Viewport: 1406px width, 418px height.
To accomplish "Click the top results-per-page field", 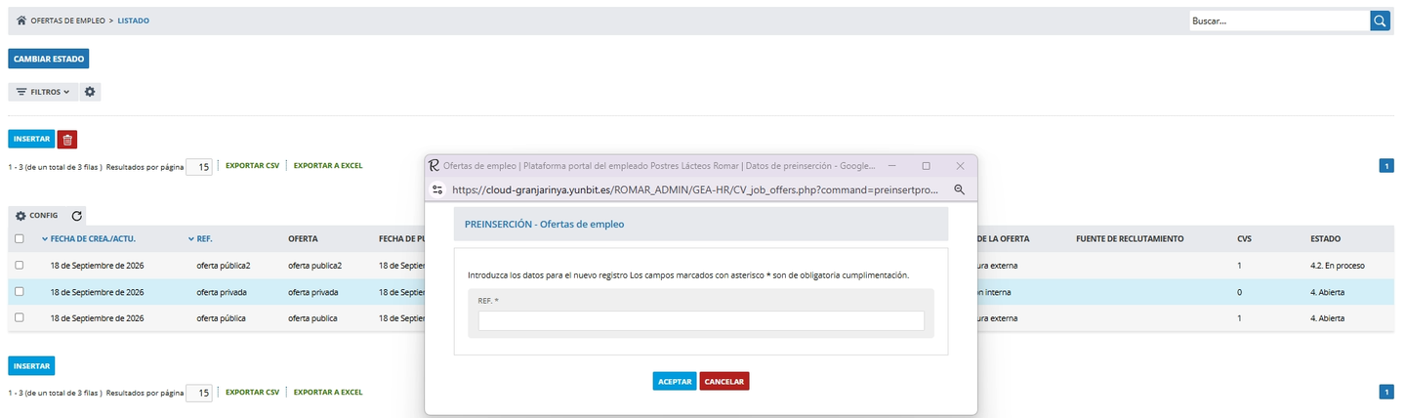I will coord(199,167).
